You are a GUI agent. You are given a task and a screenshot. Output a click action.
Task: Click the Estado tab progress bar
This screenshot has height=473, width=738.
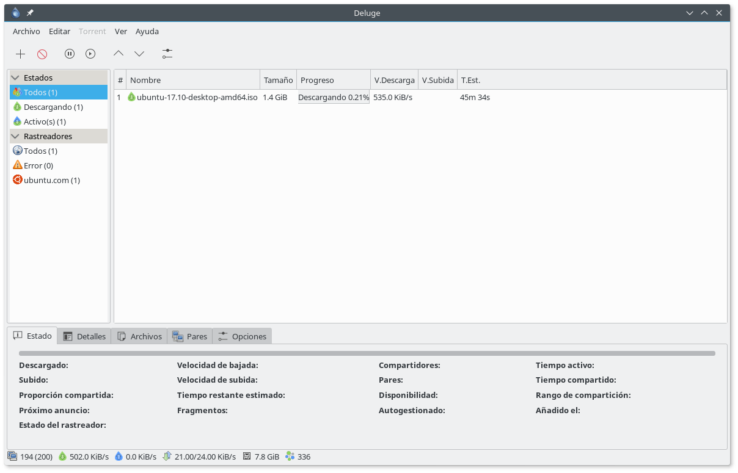click(x=367, y=353)
